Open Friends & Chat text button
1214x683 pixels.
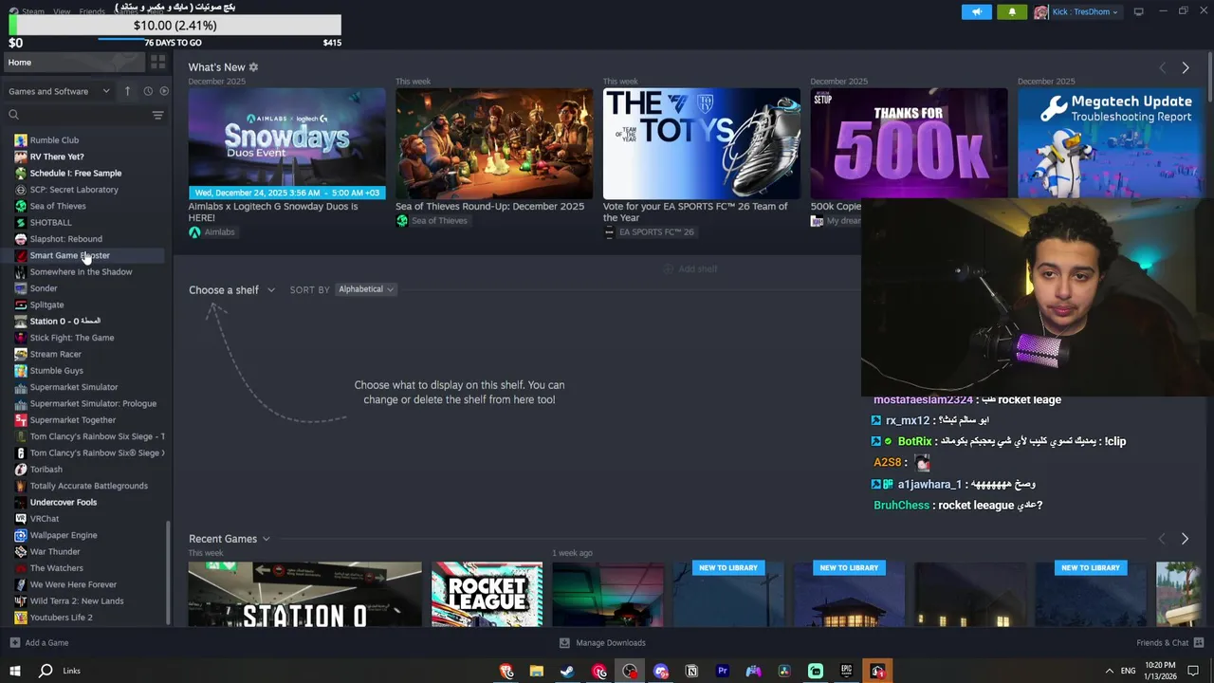coord(1163,642)
